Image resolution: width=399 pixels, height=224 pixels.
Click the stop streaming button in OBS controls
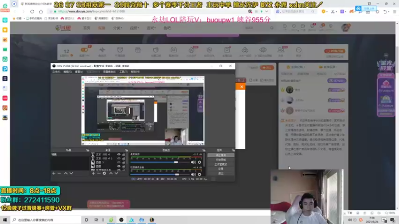click(220, 155)
